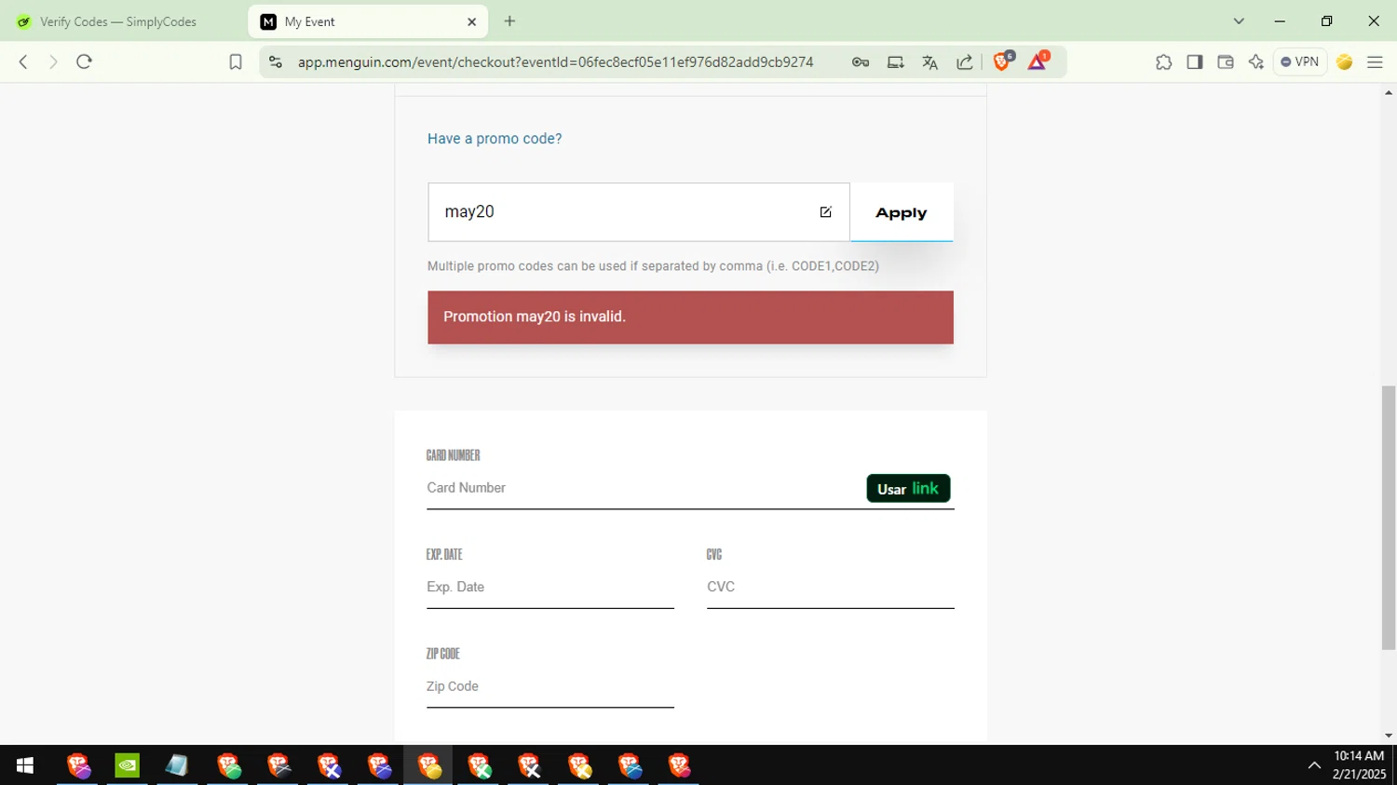This screenshot has height=785, width=1397.
Task: Click the yellow coin extension icon
Action: click(1344, 61)
